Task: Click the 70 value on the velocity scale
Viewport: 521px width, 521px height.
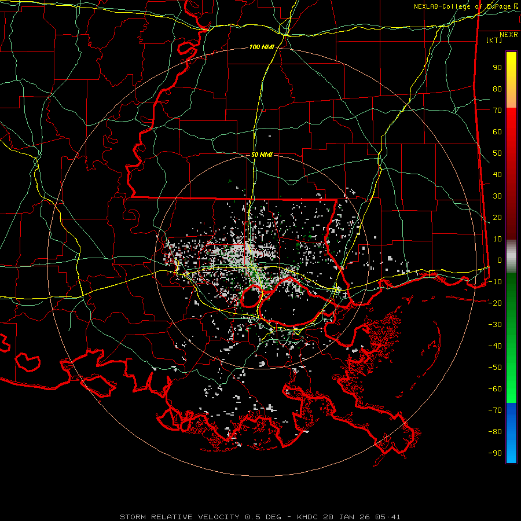Action: pos(497,111)
